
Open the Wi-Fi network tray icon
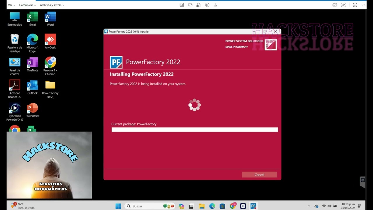[x=324, y=206]
